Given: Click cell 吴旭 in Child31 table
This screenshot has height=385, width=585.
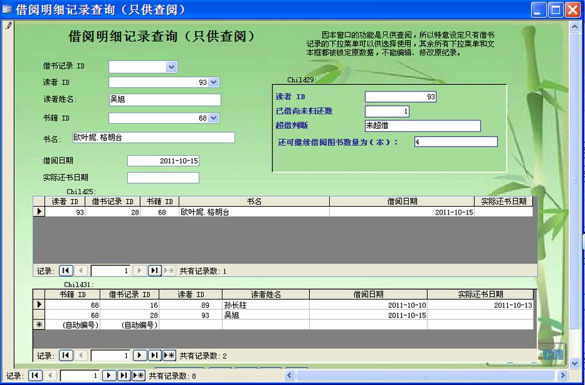Looking at the screenshot, I should tap(265, 315).
